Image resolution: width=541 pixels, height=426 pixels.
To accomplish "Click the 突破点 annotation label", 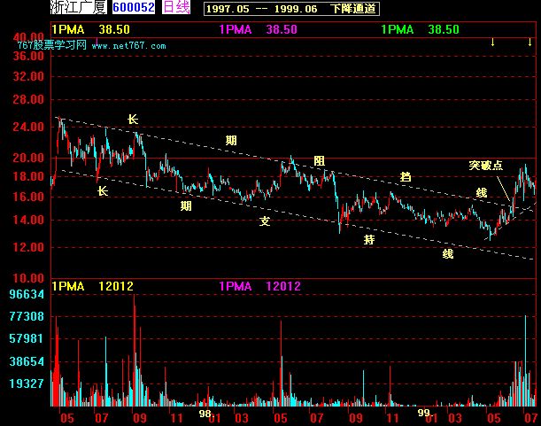I will (486, 166).
